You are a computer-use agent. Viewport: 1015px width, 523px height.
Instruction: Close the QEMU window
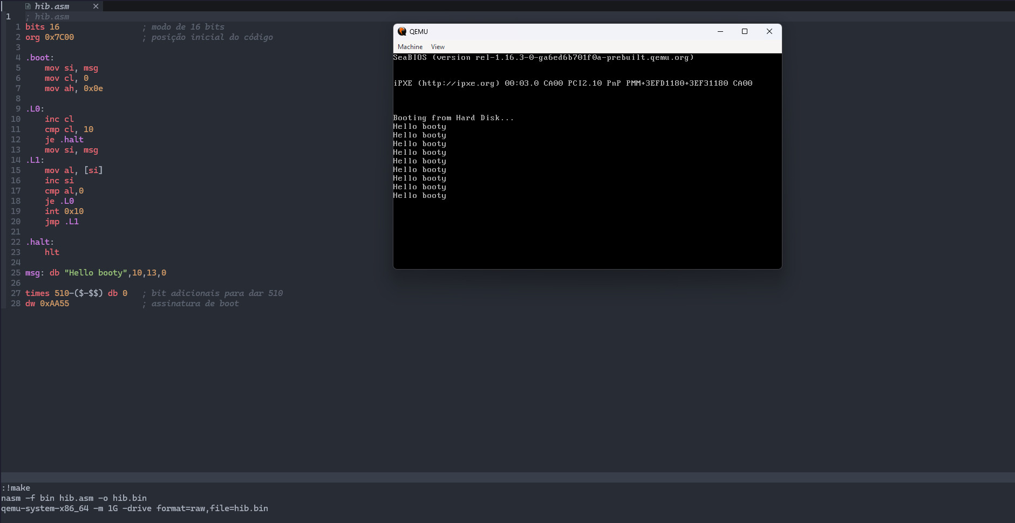click(769, 31)
